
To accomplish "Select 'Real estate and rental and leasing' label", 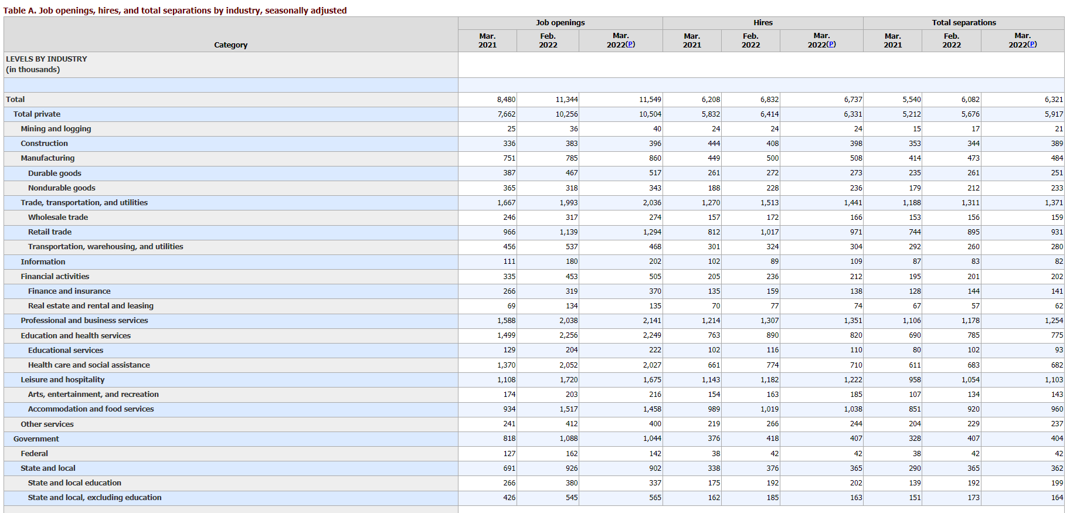I will pos(91,306).
